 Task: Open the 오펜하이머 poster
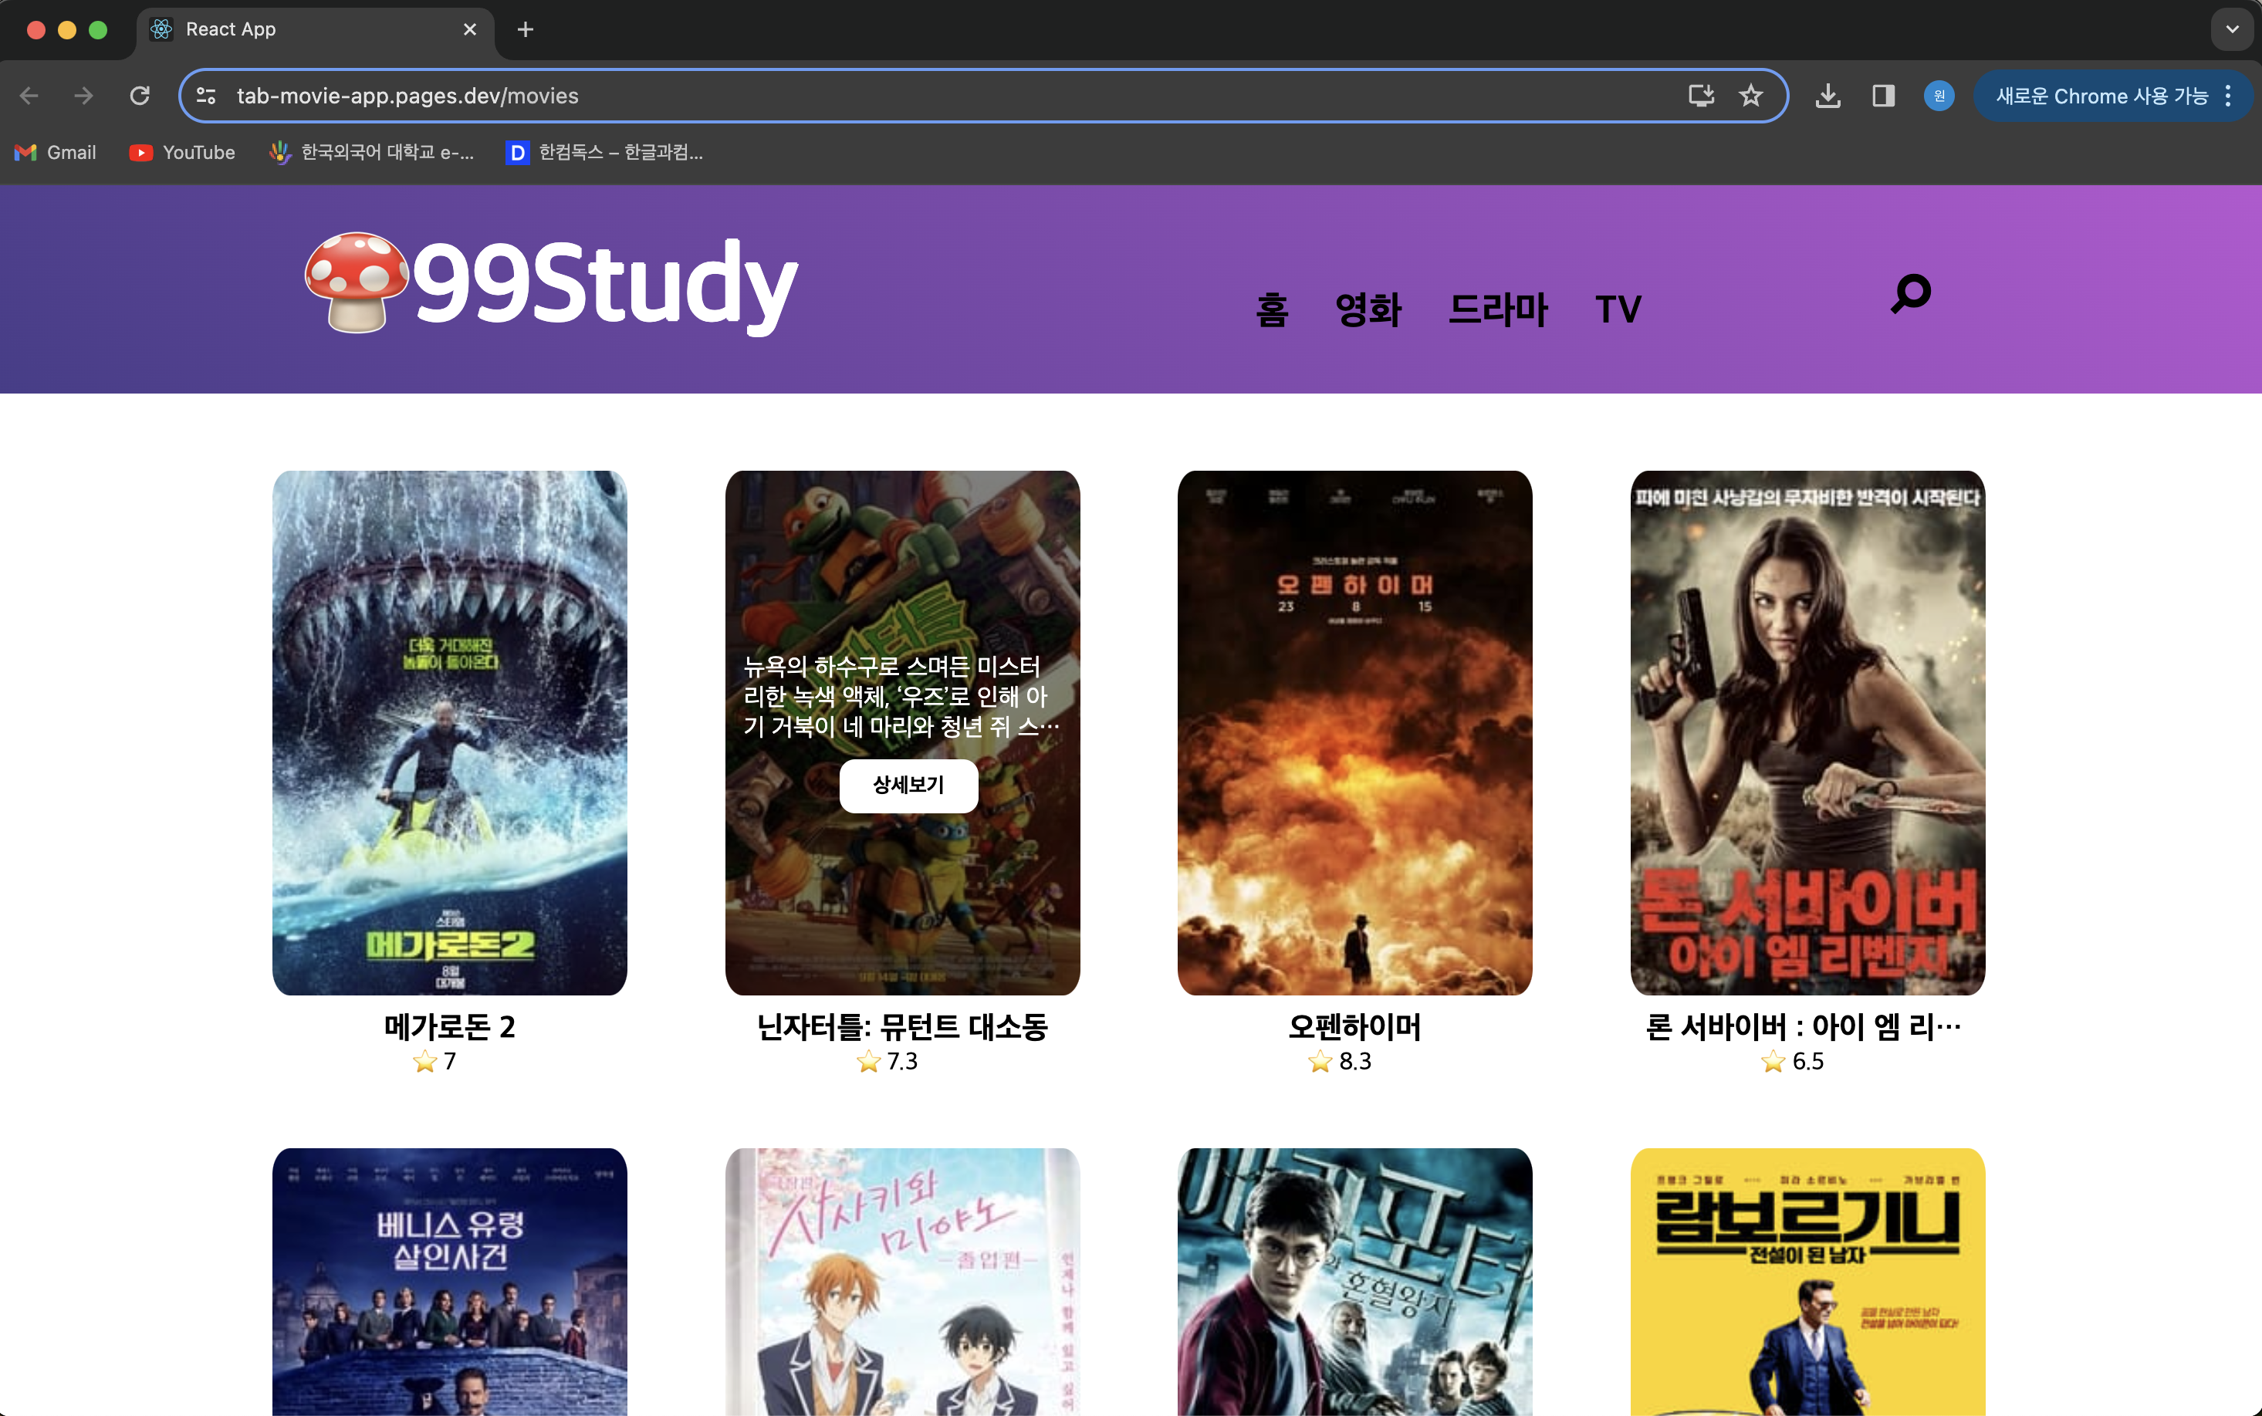1354,732
